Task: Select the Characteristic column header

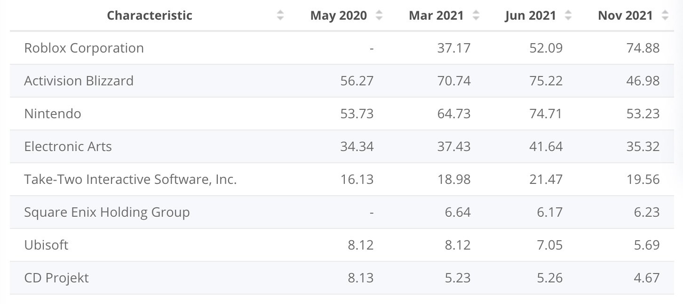Action: 150,15
